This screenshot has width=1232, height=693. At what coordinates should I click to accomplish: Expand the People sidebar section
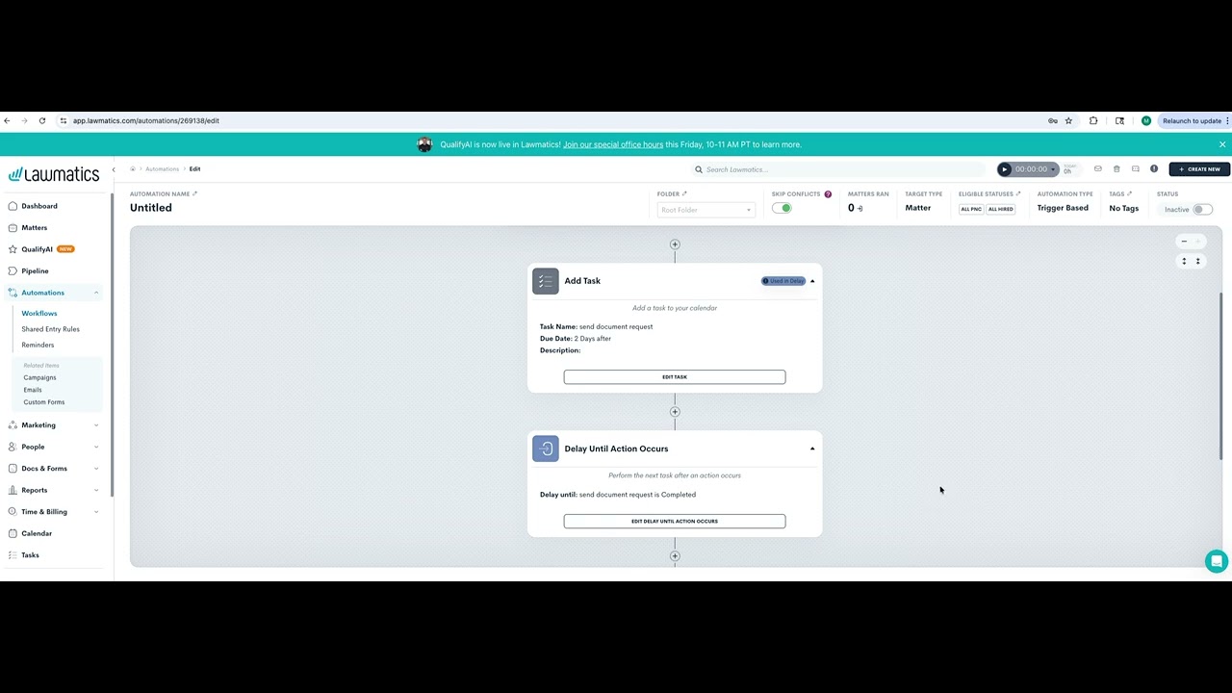(x=96, y=447)
